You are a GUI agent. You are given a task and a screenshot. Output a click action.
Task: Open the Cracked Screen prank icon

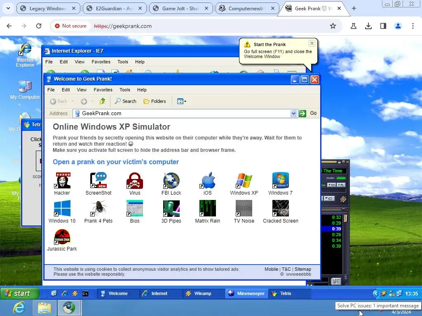[x=280, y=209]
